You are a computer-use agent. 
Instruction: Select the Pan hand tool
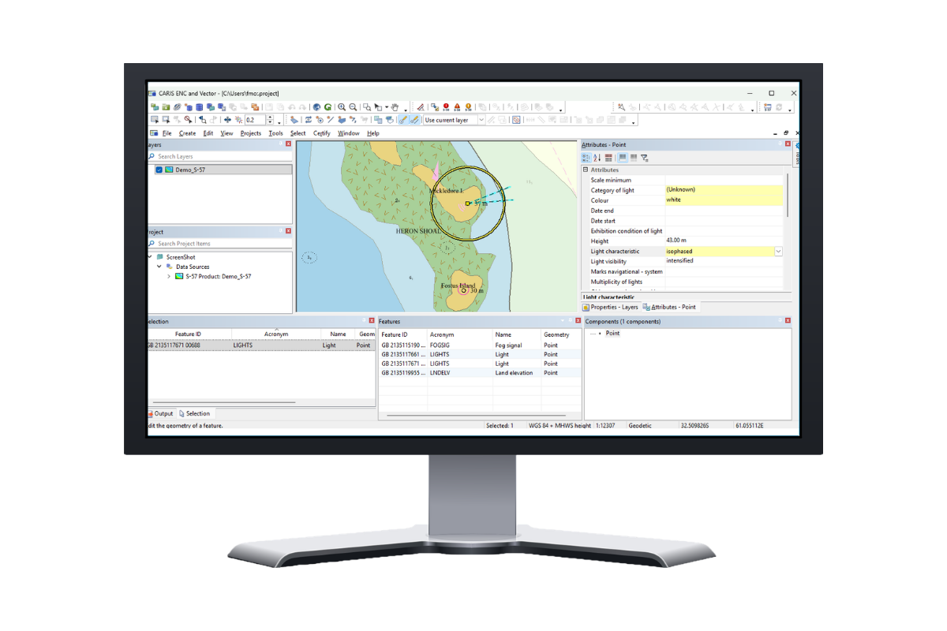click(395, 107)
